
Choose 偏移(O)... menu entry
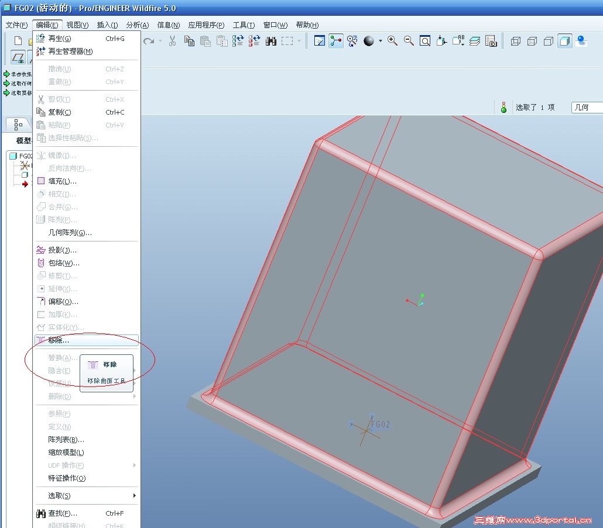[86, 302]
